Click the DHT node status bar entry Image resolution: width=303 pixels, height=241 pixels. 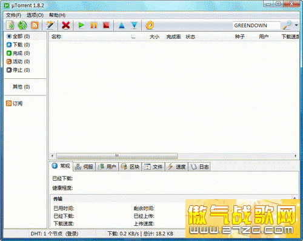[55, 234]
